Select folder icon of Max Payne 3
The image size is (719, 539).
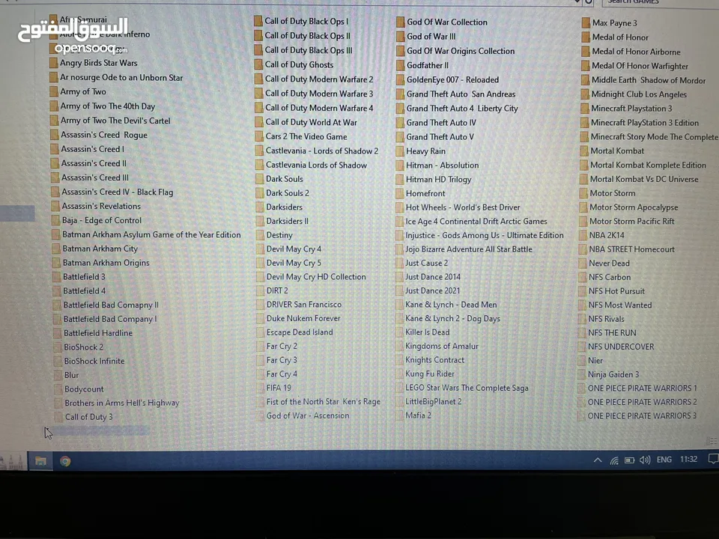pos(586,23)
